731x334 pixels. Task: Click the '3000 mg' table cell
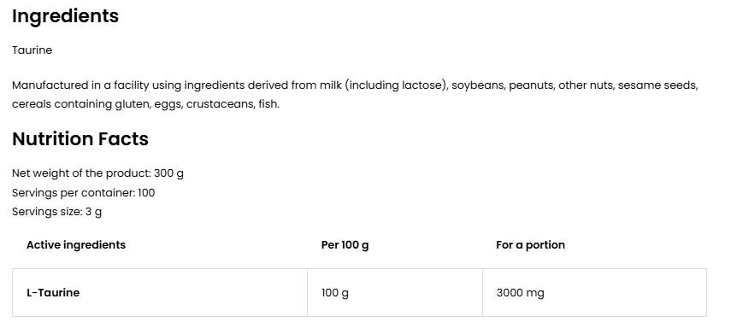(x=594, y=292)
